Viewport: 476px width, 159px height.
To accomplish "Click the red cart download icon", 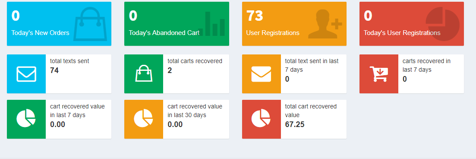I will tap(378, 74).
